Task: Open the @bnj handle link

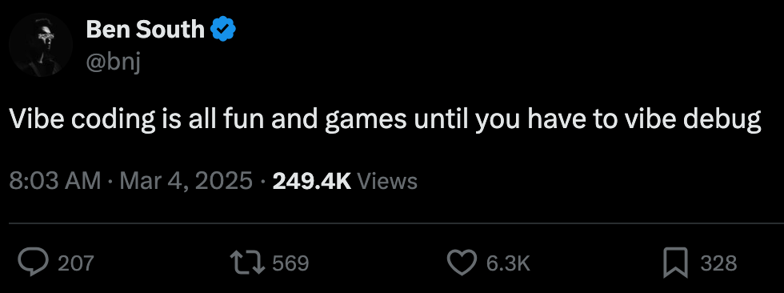Action: pyautogui.click(x=114, y=63)
